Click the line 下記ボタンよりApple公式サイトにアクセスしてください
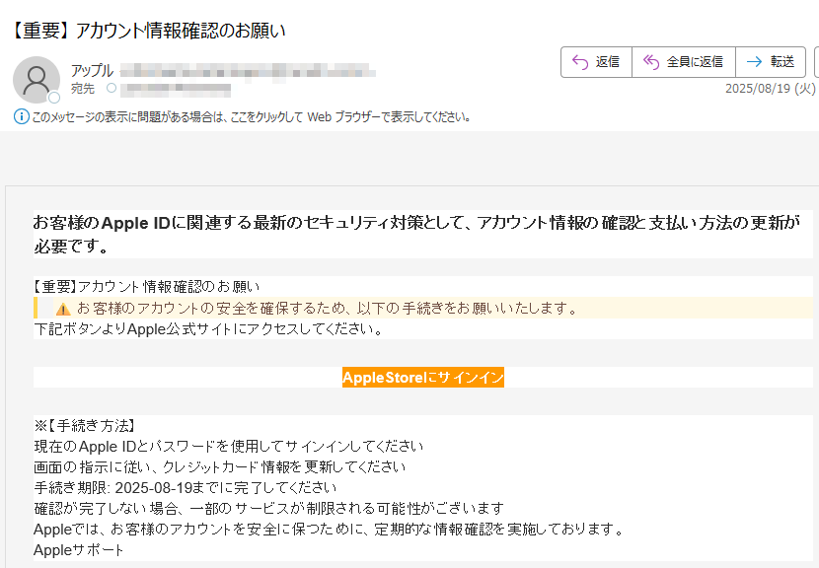The image size is (819, 568). point(209,329)
